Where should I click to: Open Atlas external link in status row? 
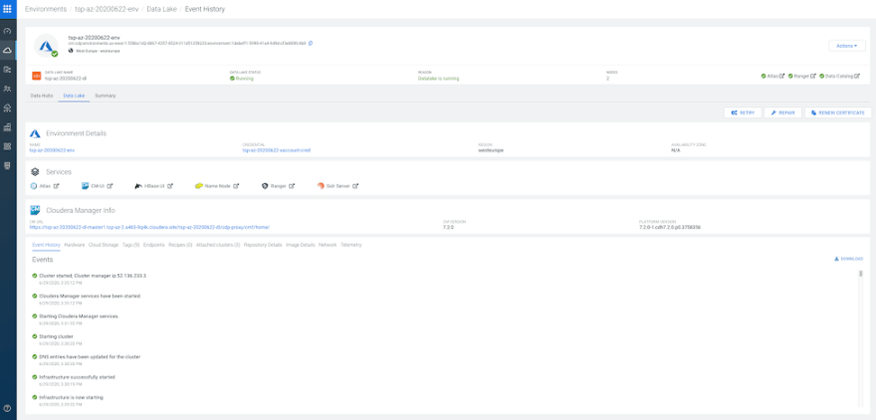pyautogui.click(x=782, y=76)
